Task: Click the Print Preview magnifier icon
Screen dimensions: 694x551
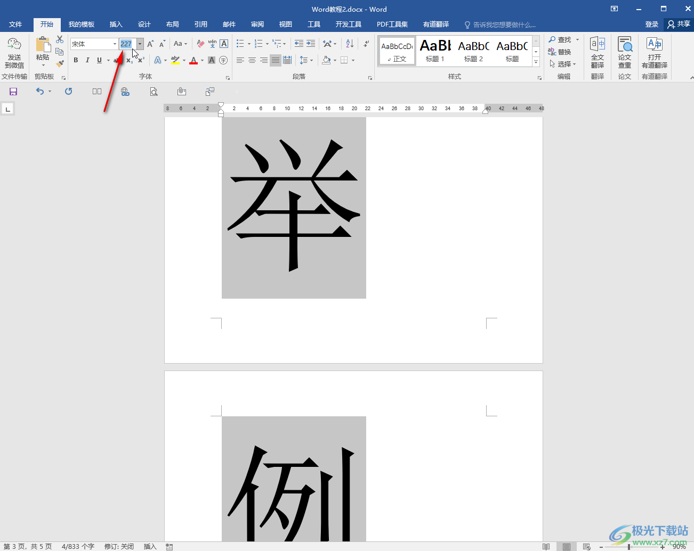Action: pos(154,92)
